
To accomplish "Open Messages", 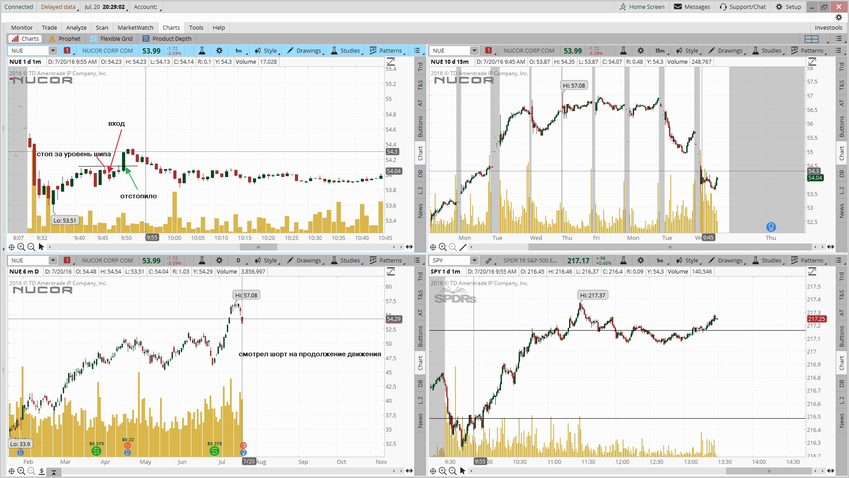I will tap(692, 7).
